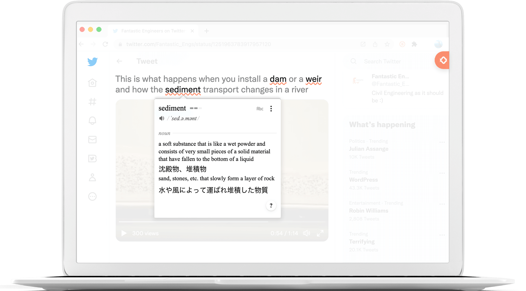Viewport: 526px width, 291px height.
Task: Click the word level indicator bars
Action: 196,108
